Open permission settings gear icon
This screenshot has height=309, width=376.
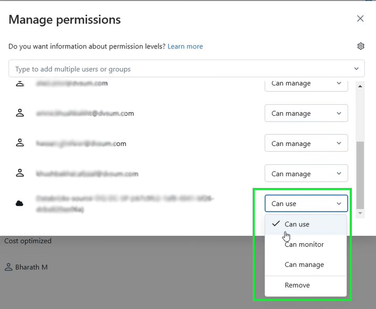click(x=361, y=46)
